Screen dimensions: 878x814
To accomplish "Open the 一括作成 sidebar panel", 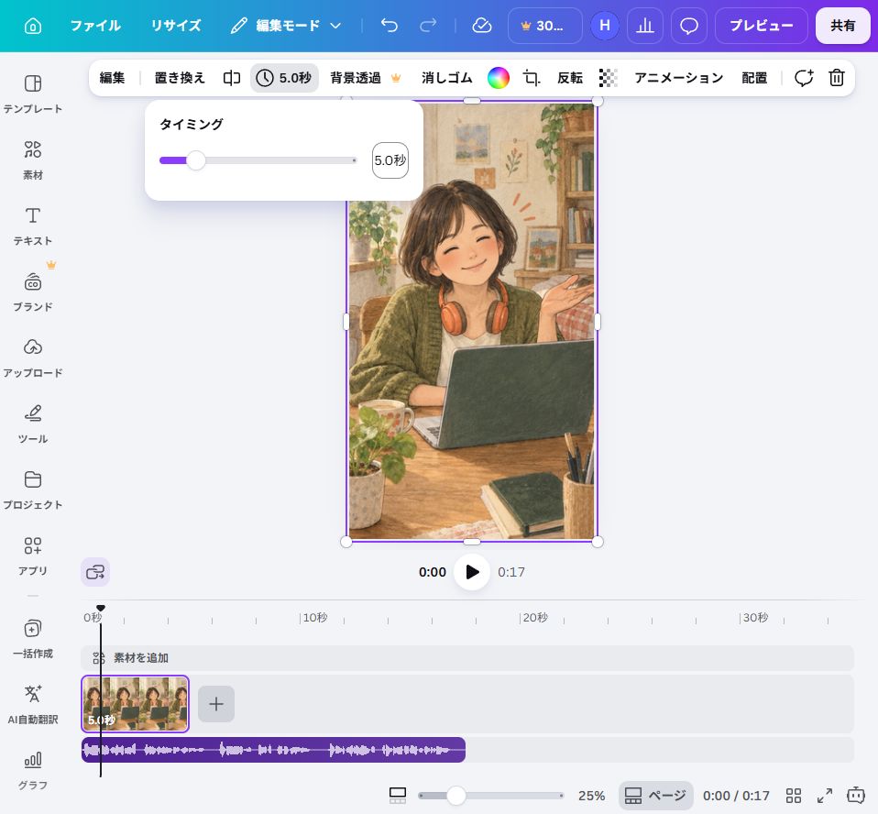I will pos(33,639).
